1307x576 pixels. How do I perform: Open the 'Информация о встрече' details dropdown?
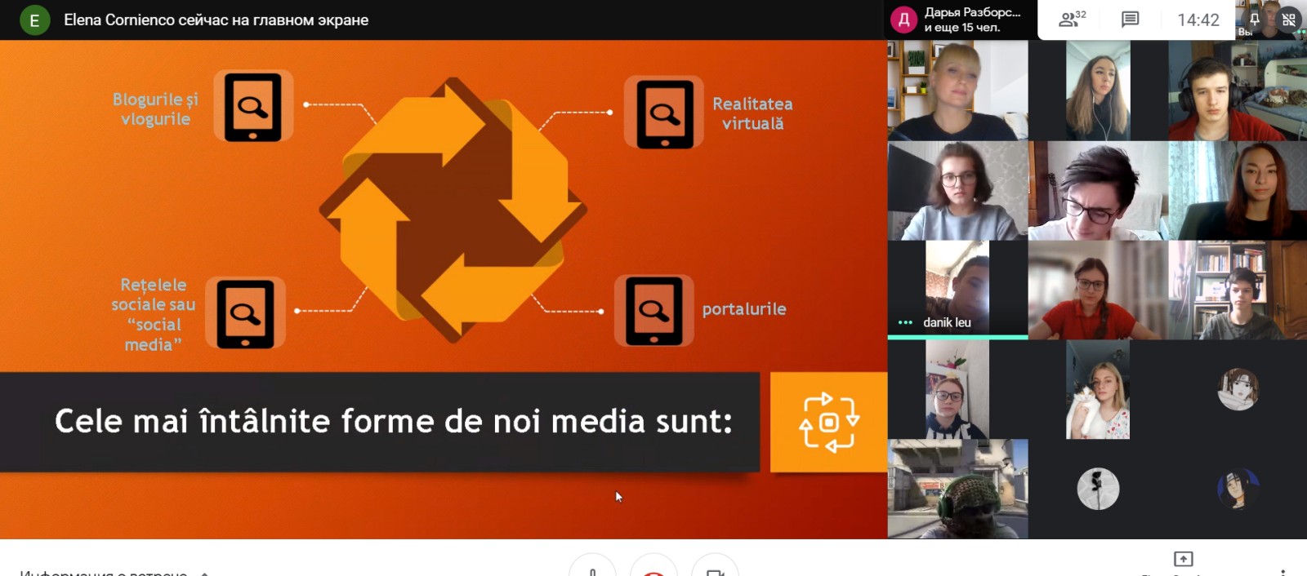104,573
